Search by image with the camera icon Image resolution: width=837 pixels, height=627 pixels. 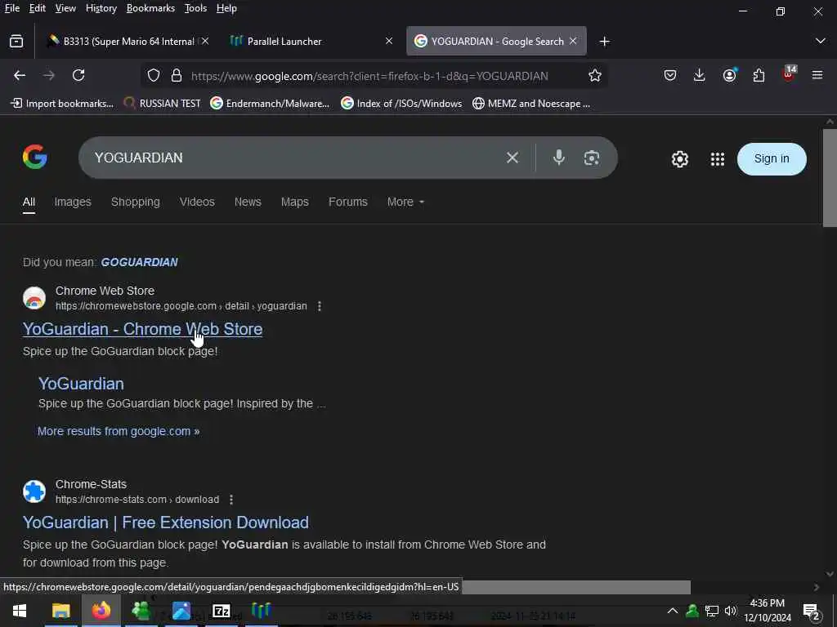pyautogui.click(x=592, y=158)
